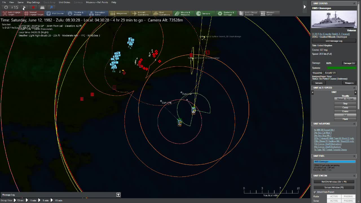Open Damage Ctrl window
This screenshot has width=361, height=203.
(349, 63)
